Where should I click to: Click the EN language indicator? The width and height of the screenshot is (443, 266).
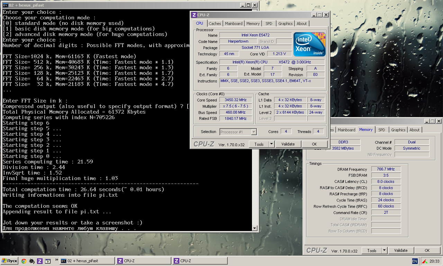coord(415,261)
